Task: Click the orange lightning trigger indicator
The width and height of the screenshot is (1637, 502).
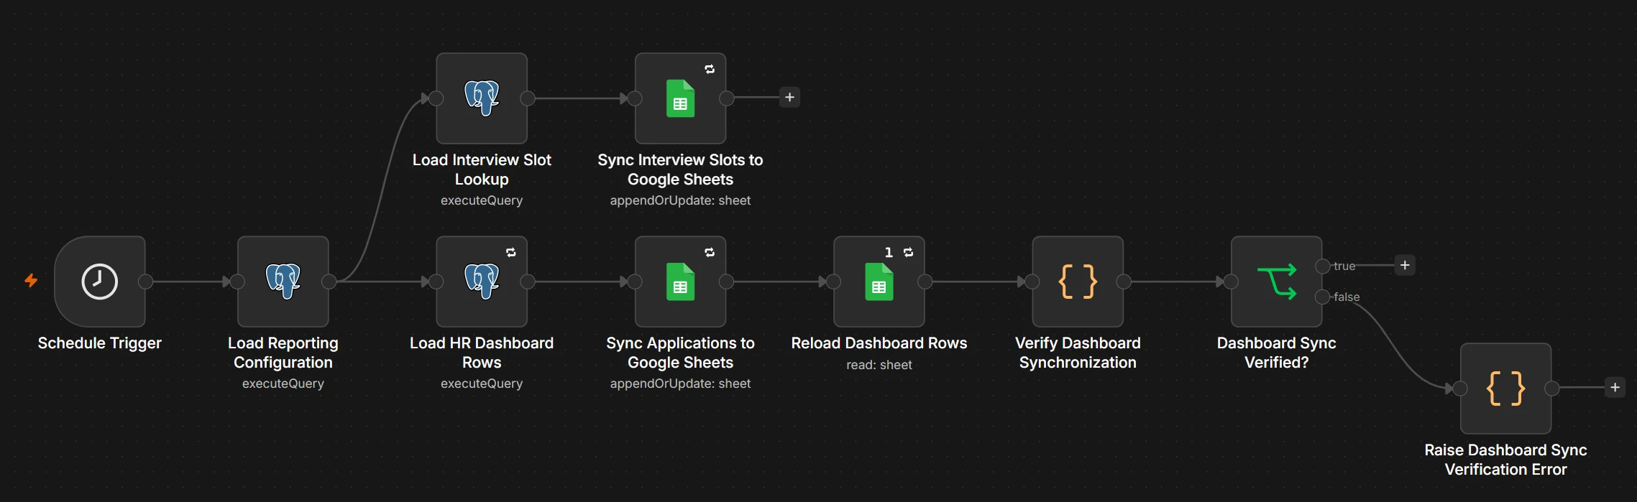Action: click(x=31, y=280)
